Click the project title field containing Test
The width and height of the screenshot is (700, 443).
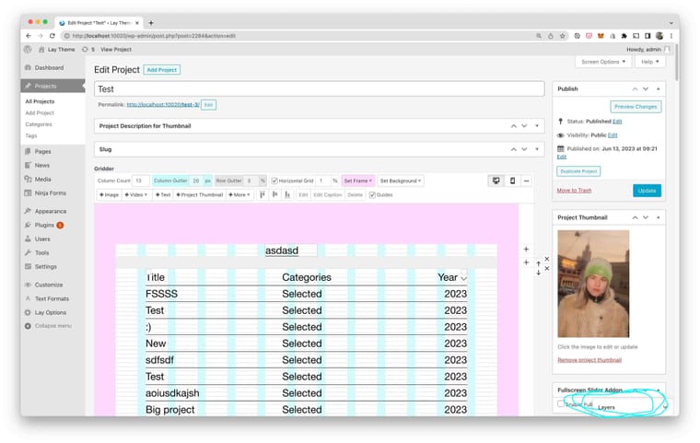[319, 89]
